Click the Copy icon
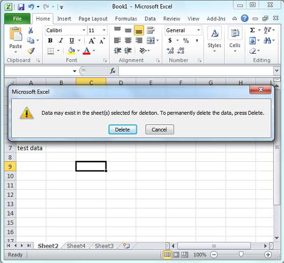 click(30, 40)
